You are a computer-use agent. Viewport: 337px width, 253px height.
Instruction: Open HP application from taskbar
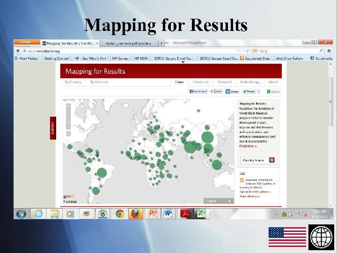point(103,214)
